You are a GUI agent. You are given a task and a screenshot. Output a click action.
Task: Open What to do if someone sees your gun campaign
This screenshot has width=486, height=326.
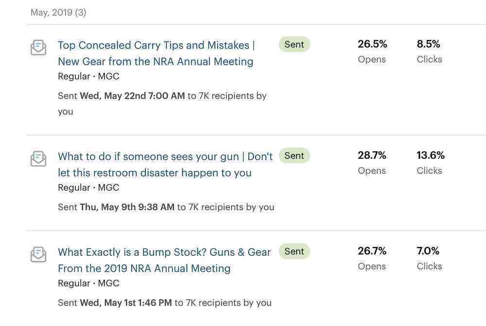click(165, 164)
